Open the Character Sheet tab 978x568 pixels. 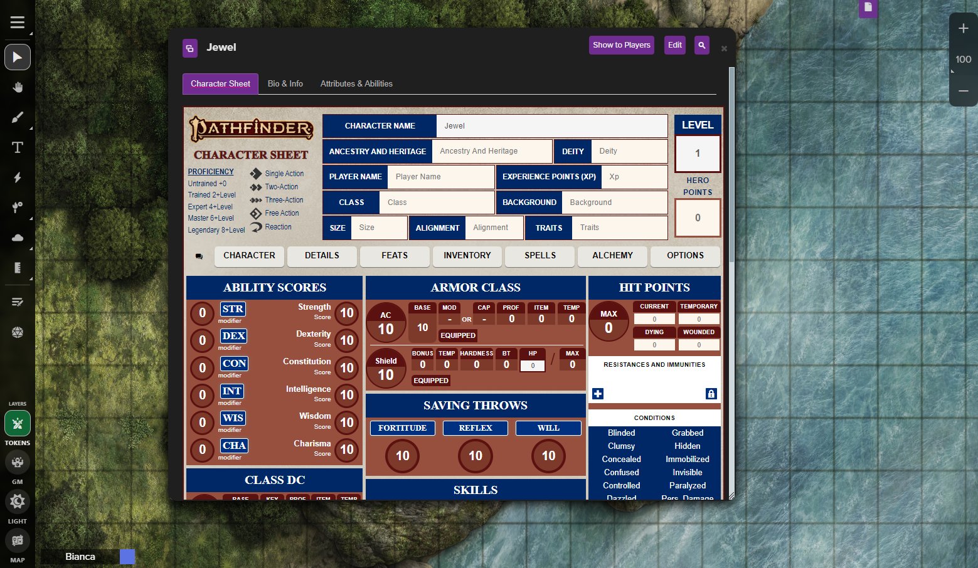(x=220, y=84)
